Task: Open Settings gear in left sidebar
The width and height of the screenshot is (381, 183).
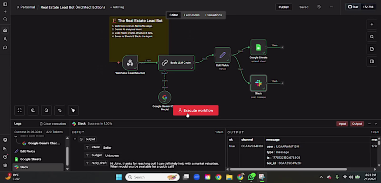Action: click(5, 165)
